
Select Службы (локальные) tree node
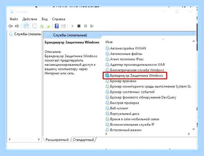tap(25, 34)
